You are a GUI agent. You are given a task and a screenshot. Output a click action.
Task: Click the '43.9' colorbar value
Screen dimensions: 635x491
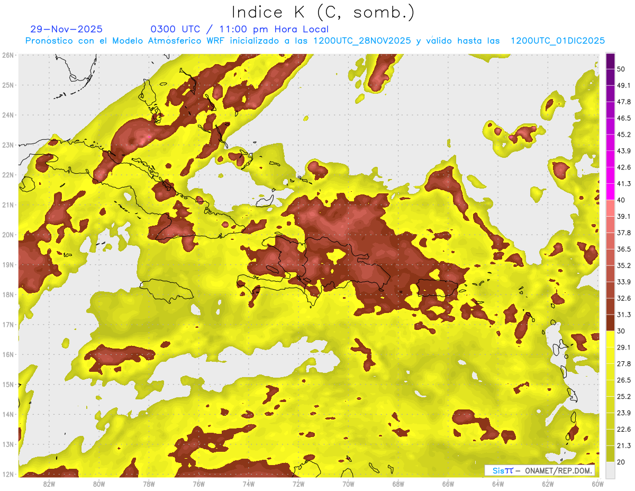pos(623,151)
